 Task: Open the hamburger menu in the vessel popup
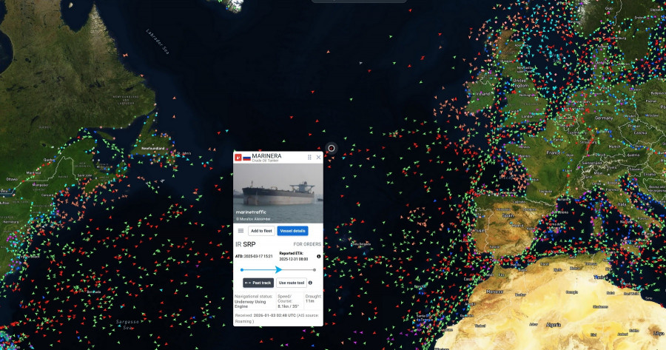pyautogui.click(x=240, y=231)
